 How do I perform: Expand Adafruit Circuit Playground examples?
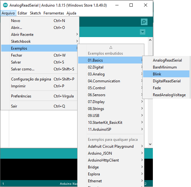coord(111,146)
